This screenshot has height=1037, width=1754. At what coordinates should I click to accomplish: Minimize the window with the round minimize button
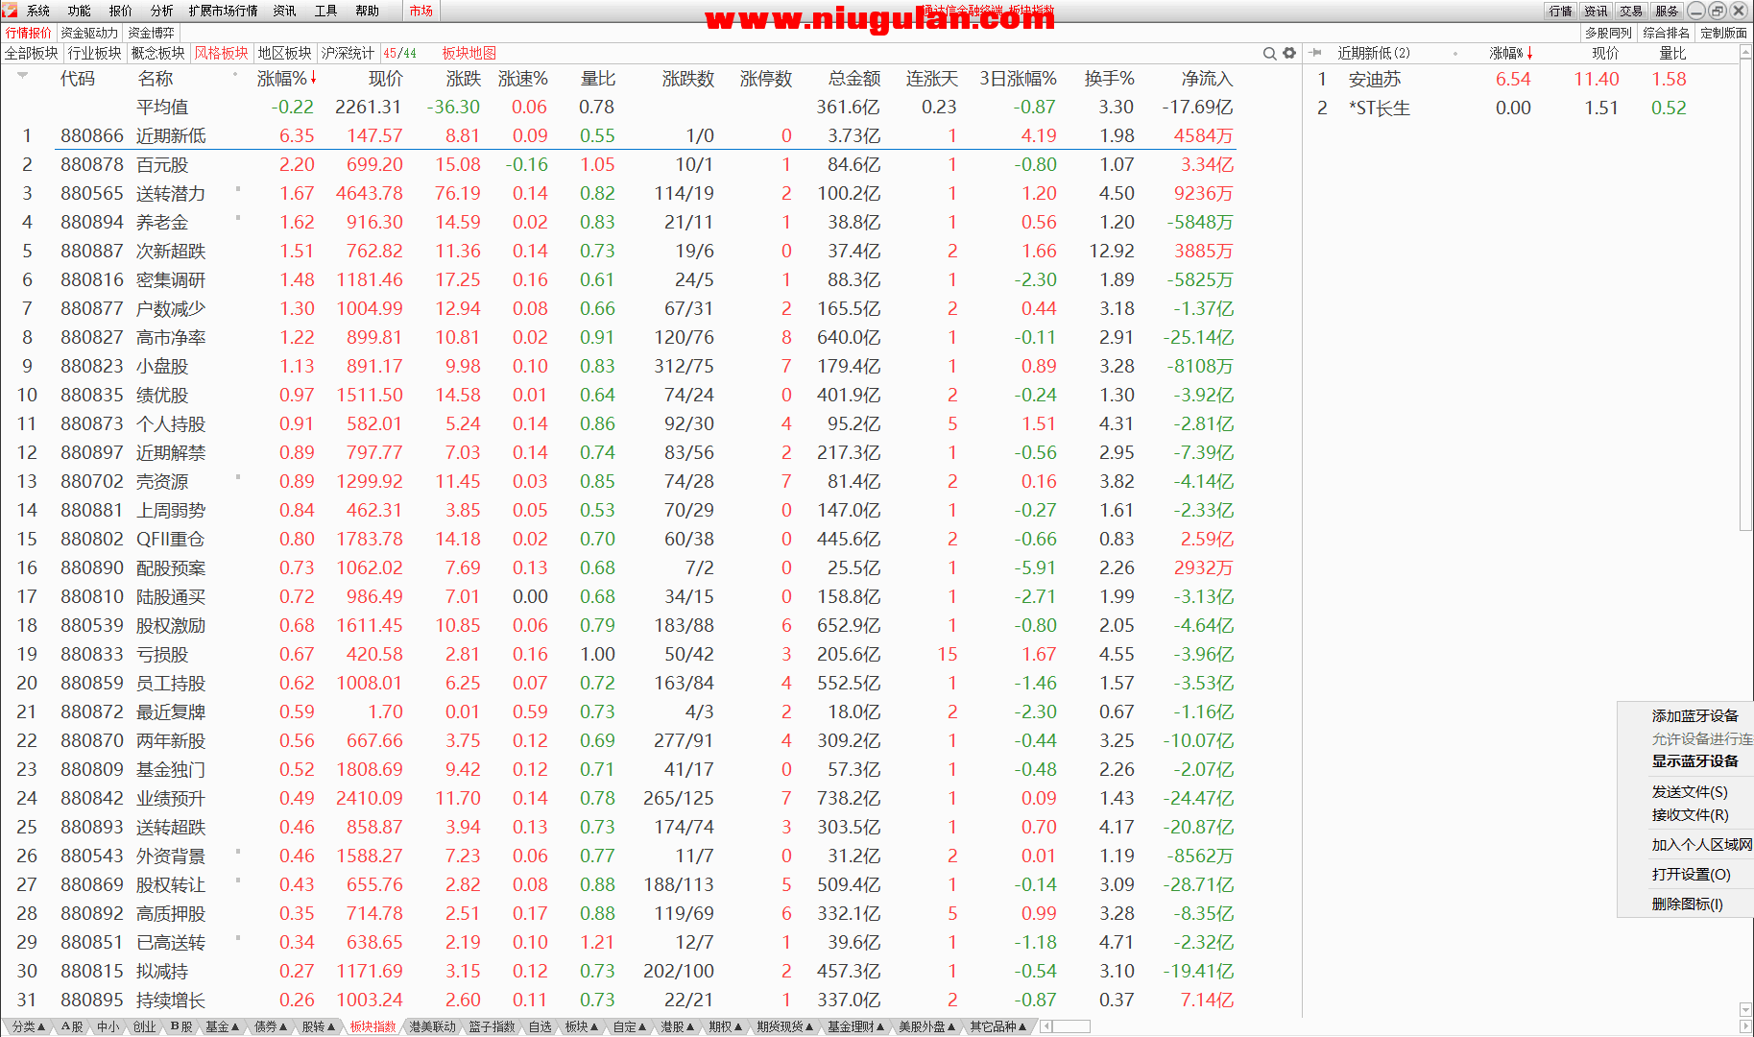point(1695,11)
